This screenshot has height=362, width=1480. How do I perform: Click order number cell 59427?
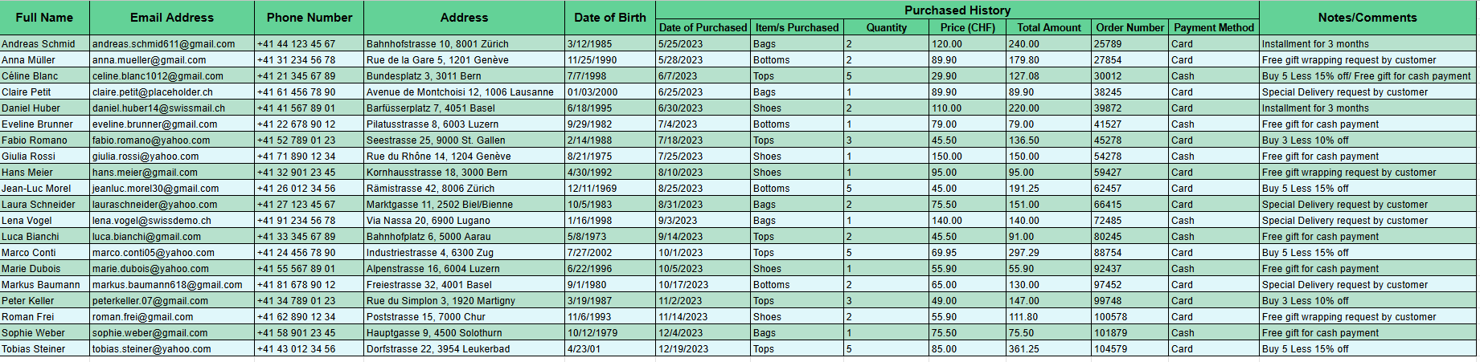point(1129,172)
